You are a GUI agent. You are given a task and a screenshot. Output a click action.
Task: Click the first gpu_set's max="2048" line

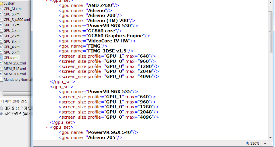109,71
